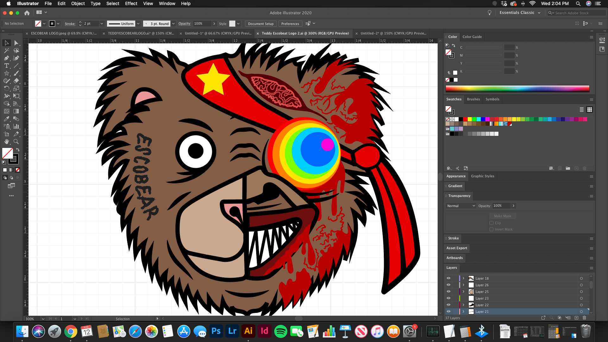Switch to TEDDYESCOBEARLOGO.ai document tab
608x342 pixels.
click(x=141, y=33)
